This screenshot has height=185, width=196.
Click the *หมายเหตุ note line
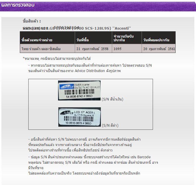57,59
